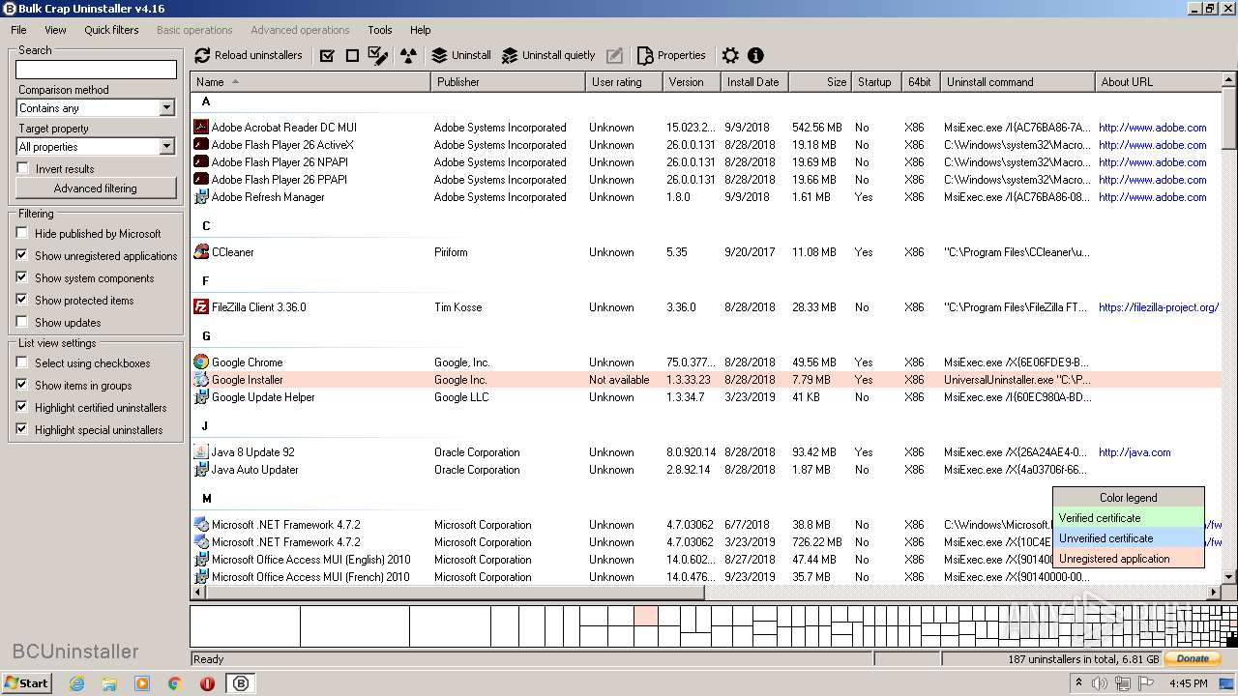Screen dimensions: 1238x696
Task: Click the Adobe Refresh Manager installer icon
Action: click(x=201, y=196)
